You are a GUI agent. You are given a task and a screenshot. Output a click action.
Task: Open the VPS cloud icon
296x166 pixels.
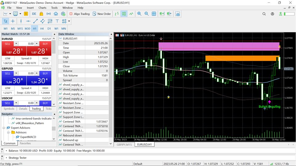(56, 14)
